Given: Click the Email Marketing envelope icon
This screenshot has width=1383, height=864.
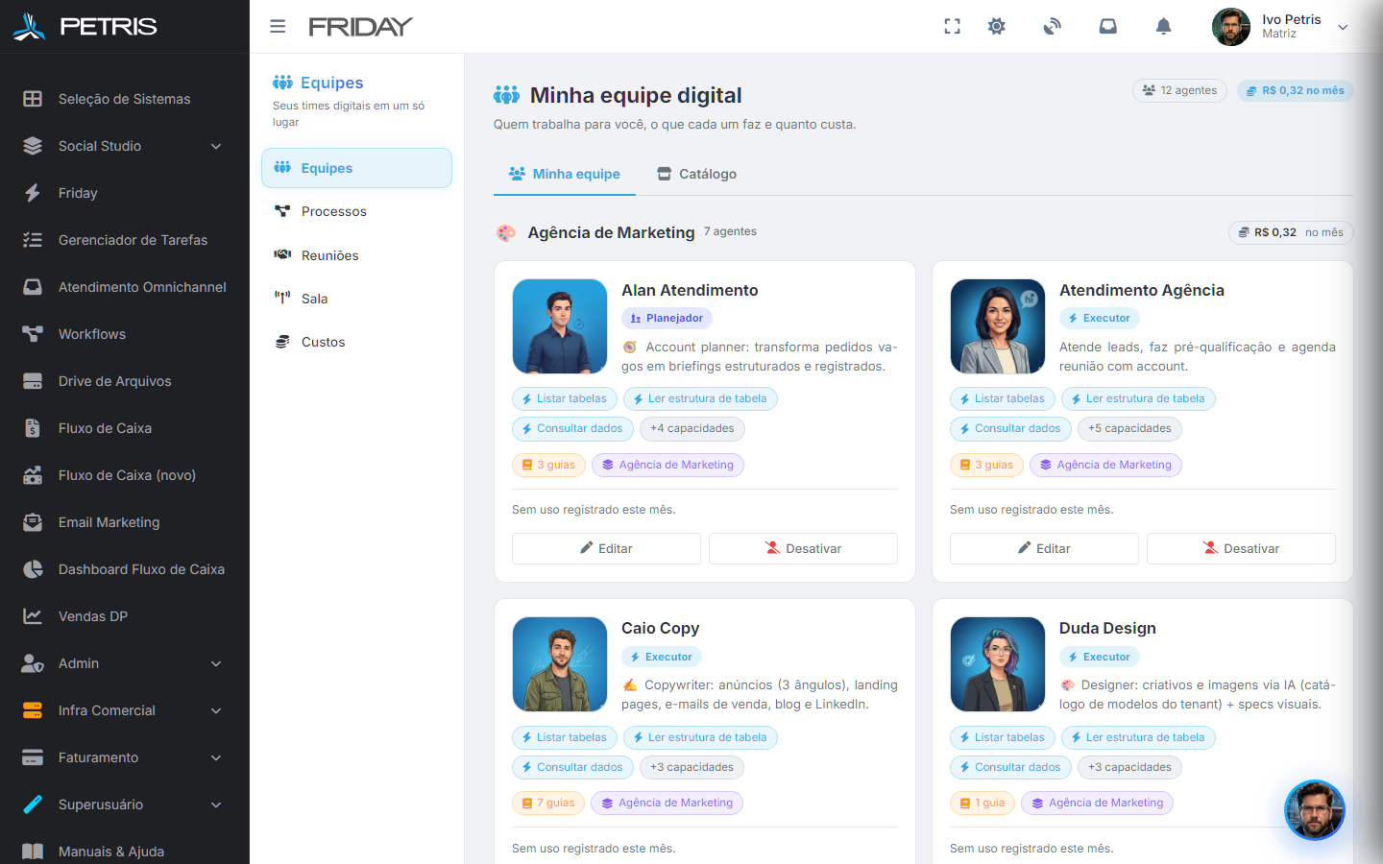Looking at the screenshot, I should click(x=33, y=522).
